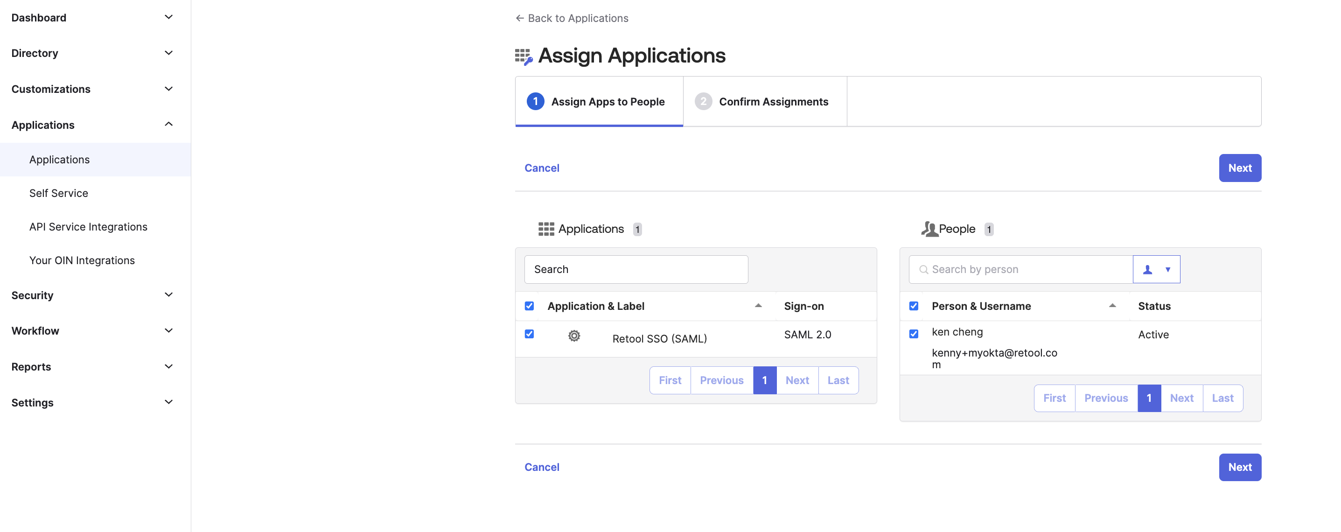Click the Applications grid icon above search

pyautogui.click(x=545, y=229)
